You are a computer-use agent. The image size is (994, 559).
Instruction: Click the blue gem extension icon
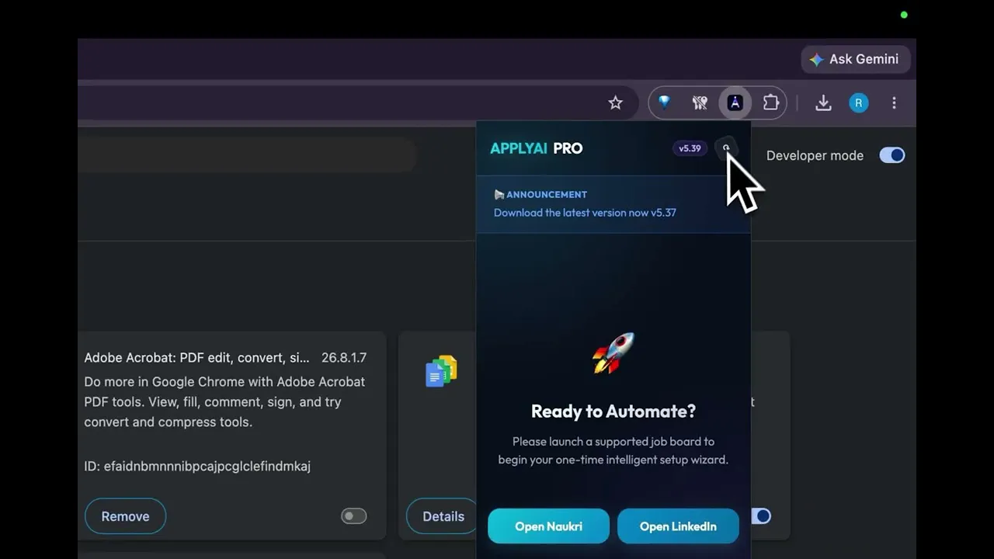coord(664,102)
